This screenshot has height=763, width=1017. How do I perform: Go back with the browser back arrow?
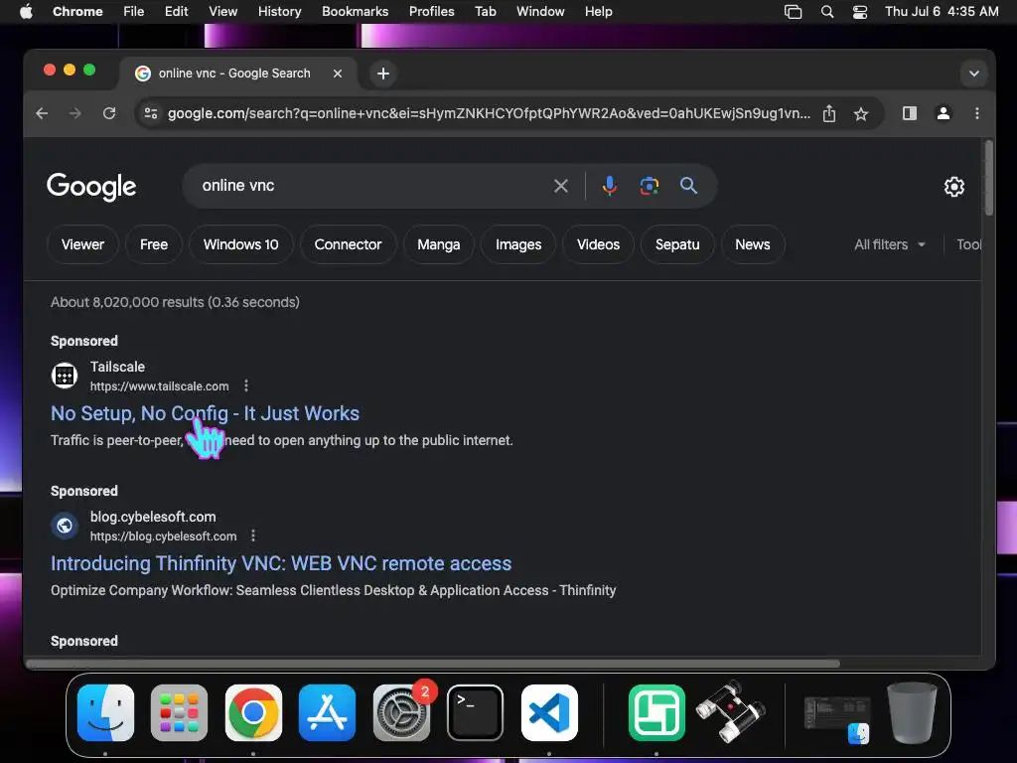point(42,113)
